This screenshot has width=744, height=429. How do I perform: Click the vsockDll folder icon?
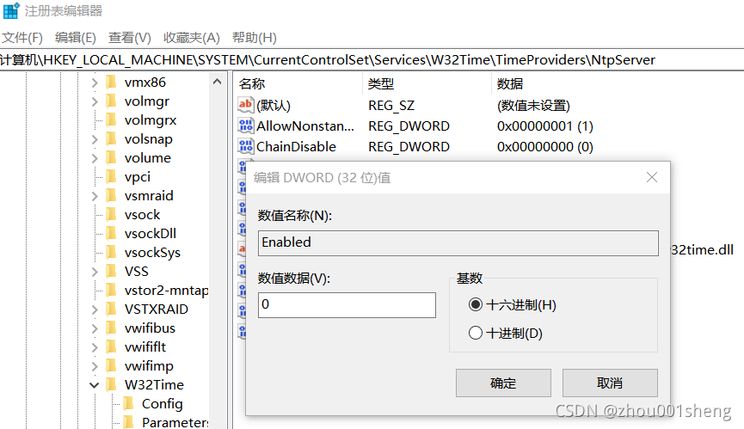[x=112, y=233]
